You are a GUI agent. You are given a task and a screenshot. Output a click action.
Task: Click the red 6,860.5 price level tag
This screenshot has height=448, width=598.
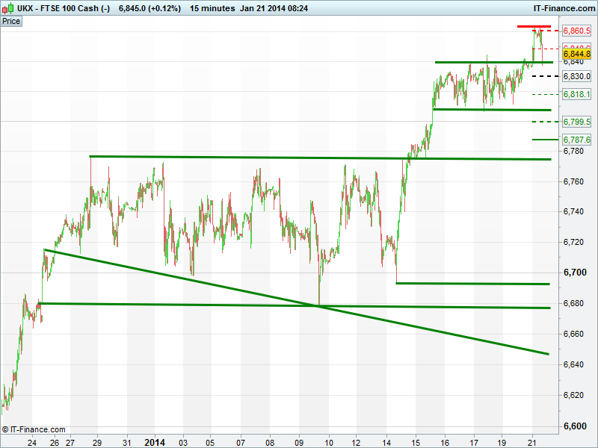click(576, 31)
